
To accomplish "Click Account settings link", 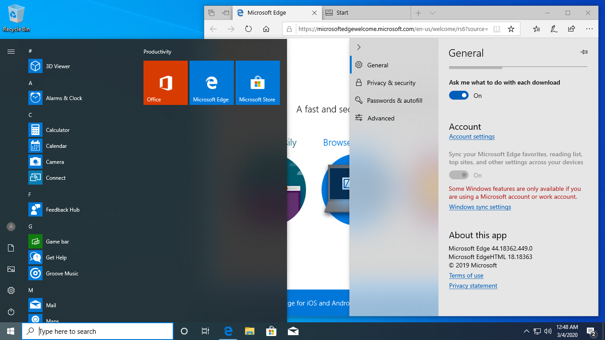I will click(x=472, y=137).
